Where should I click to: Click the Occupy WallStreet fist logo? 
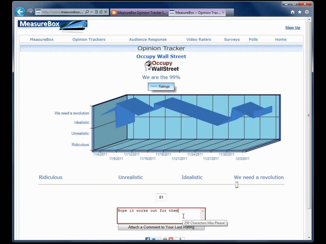[162, 66]
